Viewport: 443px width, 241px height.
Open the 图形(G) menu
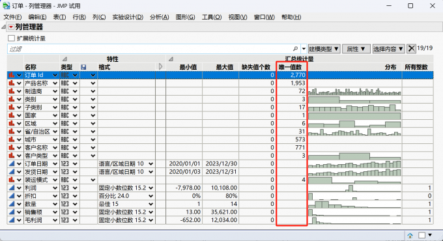click(x=185, y=17)
